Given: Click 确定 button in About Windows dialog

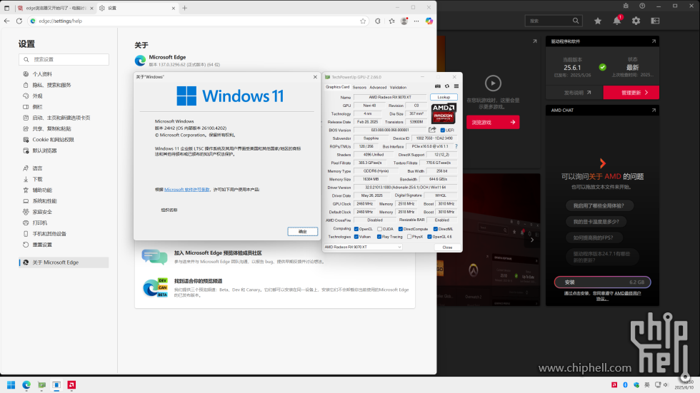Looking at the screenshot, I should point(303,231).
